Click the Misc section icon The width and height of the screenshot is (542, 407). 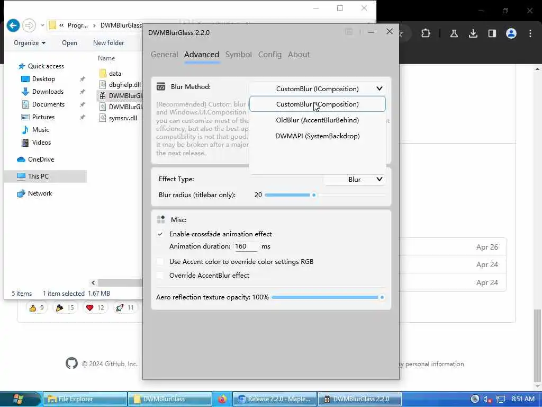coord(161,219)
